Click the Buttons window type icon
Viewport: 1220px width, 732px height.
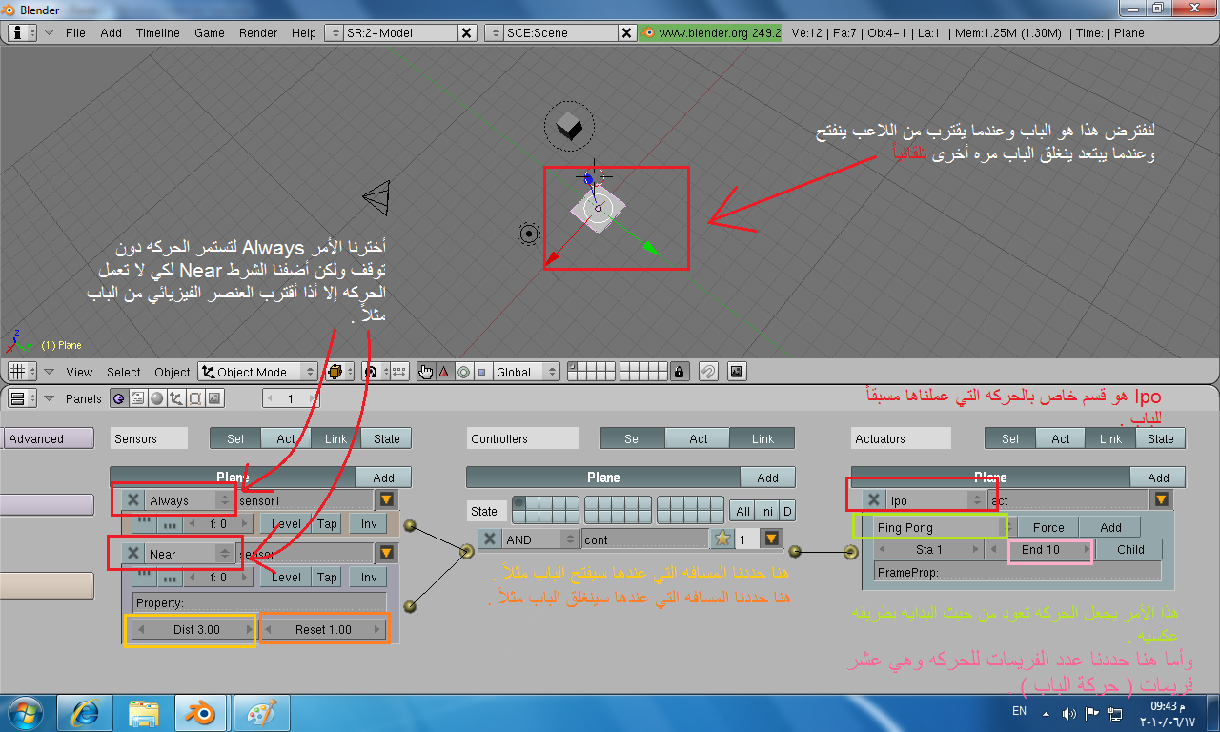[x=22, y=398]
